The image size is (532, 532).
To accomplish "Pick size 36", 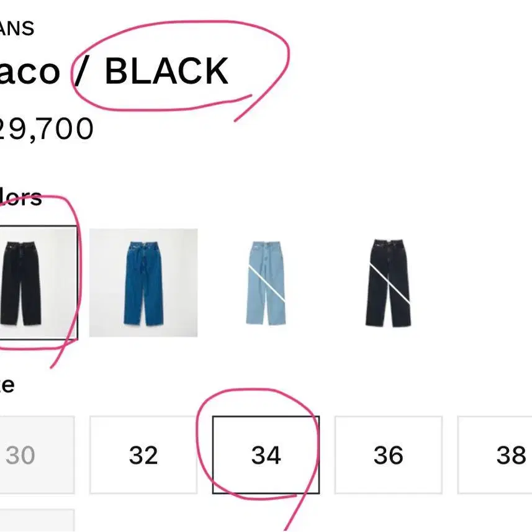I will coord(388,455).
